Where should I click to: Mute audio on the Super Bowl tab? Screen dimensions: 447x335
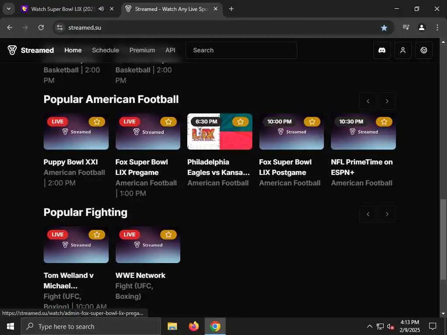pyautogui.click(x=101, y=9)
